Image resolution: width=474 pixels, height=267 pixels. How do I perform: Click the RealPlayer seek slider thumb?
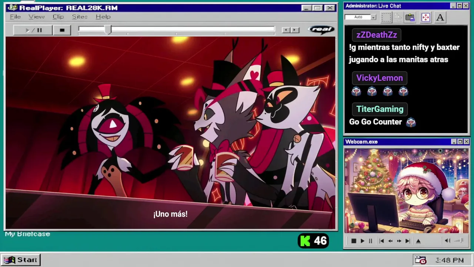108,30
